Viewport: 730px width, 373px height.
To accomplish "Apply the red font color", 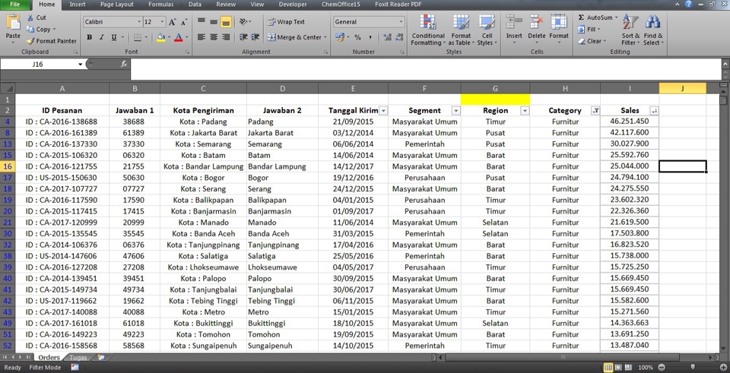I will click(x=178, y=37).
